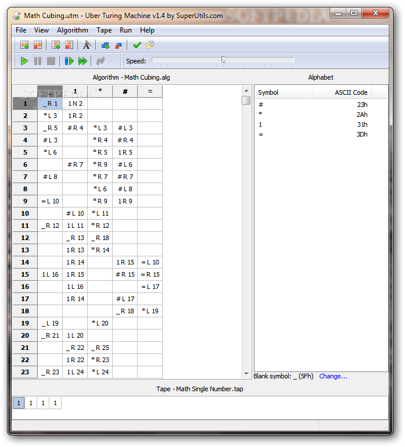Click cell '*R 9' in state 6 row
Image resolution: width=405 pixels, height=447 pixels.
tap(100, 165)
